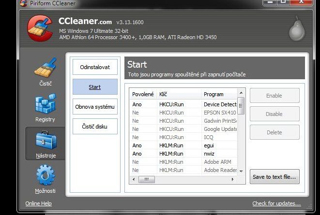This screenshot has height=215, width=320.
Task: Click the Ne cell in the ICQ row
Action: point(135,137)
